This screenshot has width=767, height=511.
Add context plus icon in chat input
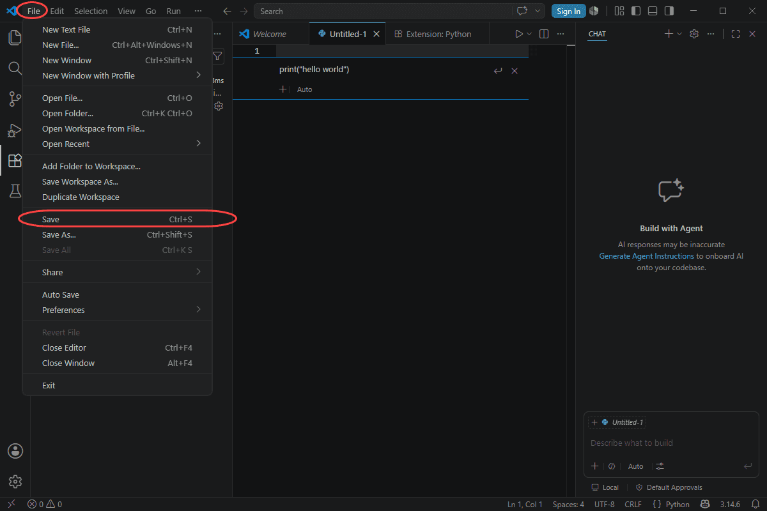(594, 466)
